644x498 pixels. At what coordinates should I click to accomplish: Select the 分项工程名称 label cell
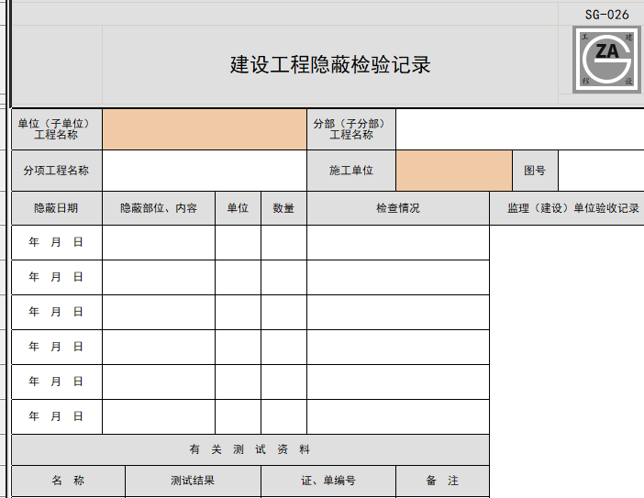click(x=57, y=171)
